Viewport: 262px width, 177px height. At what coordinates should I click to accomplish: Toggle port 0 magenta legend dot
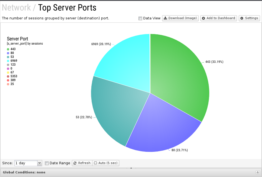[x=8, y=69]
